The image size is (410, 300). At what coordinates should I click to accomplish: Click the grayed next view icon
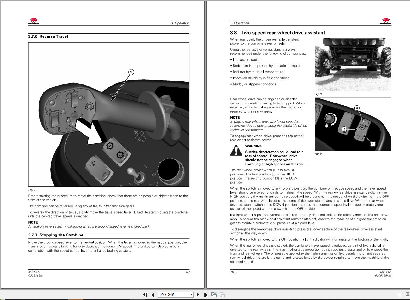coord(222,295)
